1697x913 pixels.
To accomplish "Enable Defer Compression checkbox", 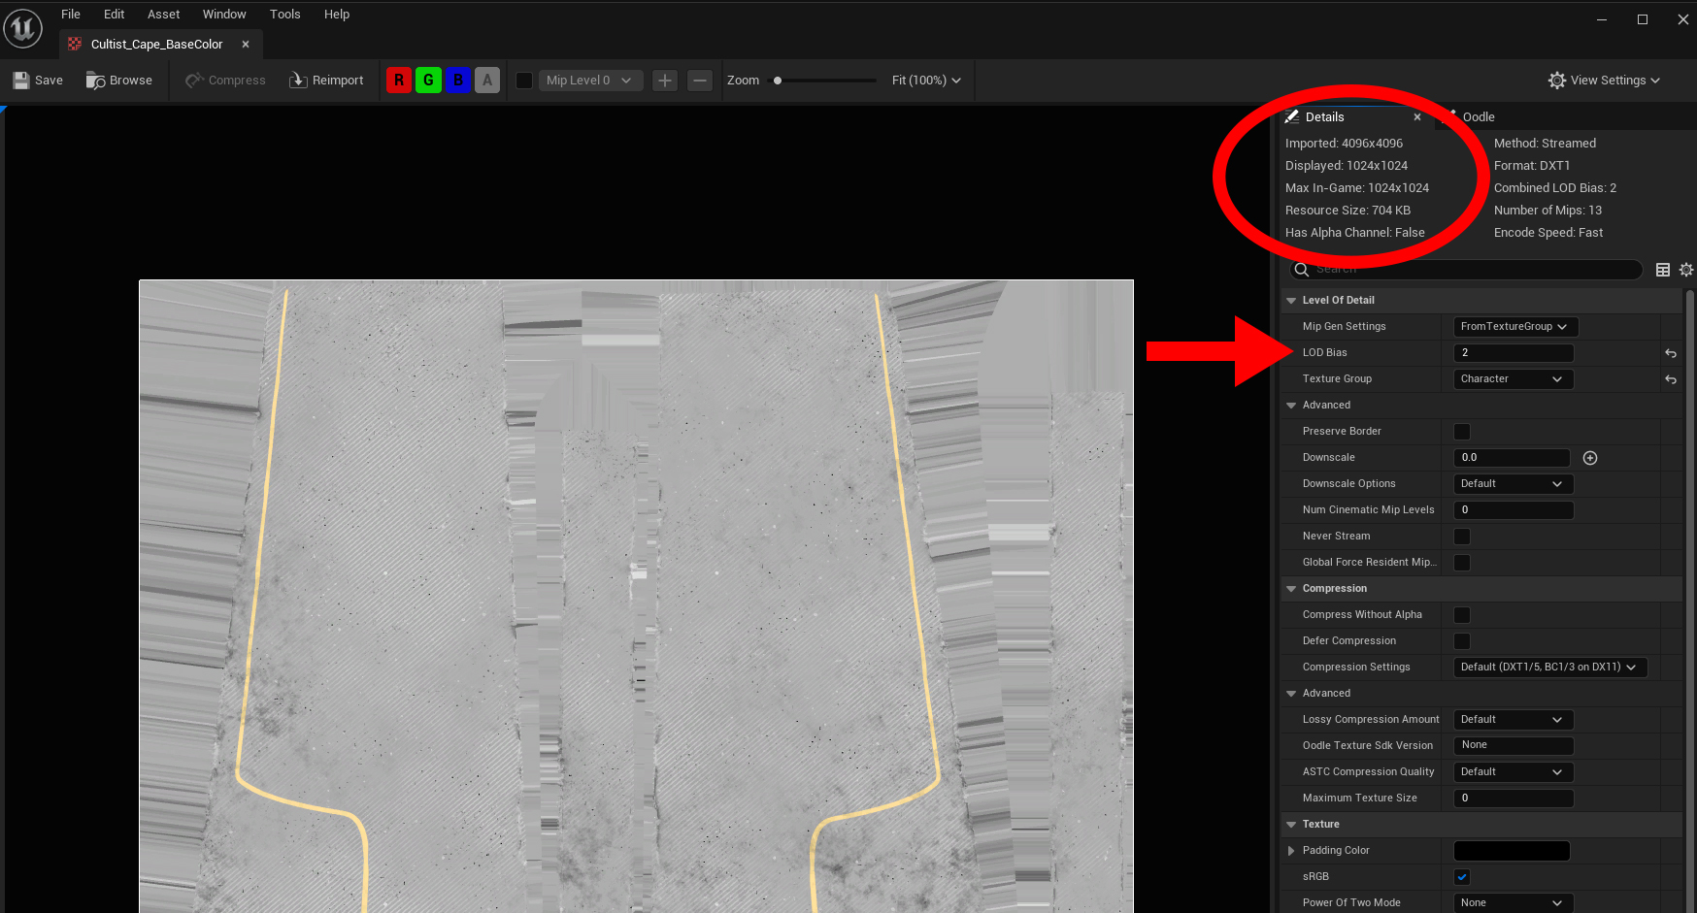I will point(1462,641).
